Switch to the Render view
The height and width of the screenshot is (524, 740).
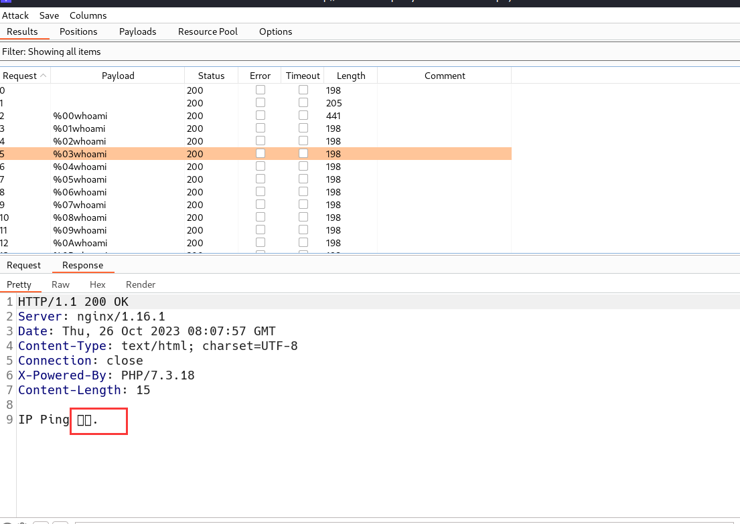click(141, 284)
